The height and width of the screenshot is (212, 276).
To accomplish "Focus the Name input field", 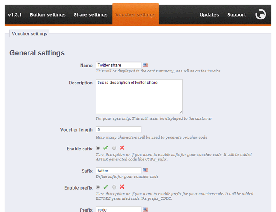I will [118, 65].
